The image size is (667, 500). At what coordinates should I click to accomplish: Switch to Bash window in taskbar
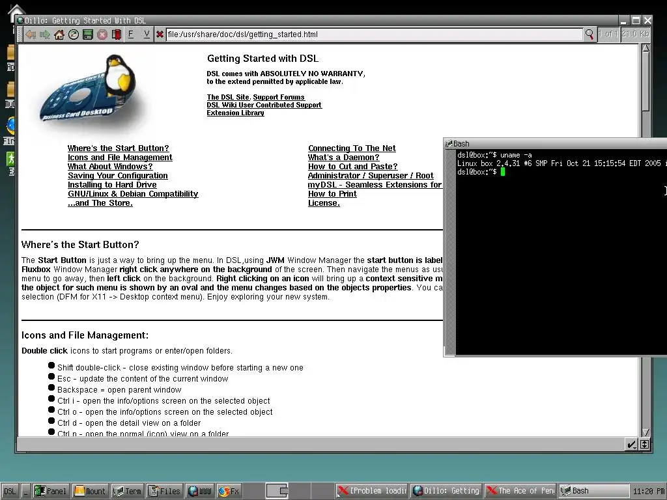(x=594, y=491)
